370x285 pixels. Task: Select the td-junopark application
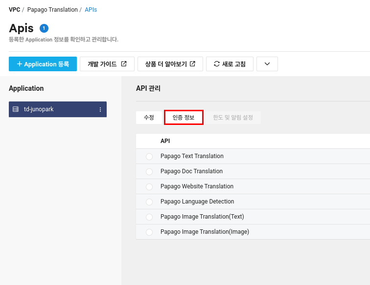pyautogui.click(x=58, y=109)
